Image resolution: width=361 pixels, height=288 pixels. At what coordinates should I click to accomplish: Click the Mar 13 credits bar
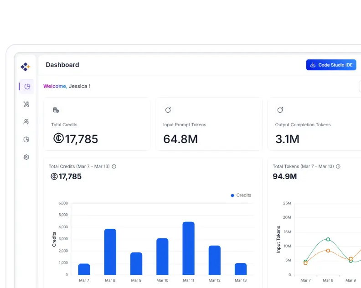241,269
